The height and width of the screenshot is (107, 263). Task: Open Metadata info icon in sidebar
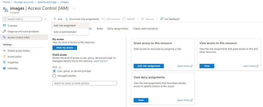point(5,68)
